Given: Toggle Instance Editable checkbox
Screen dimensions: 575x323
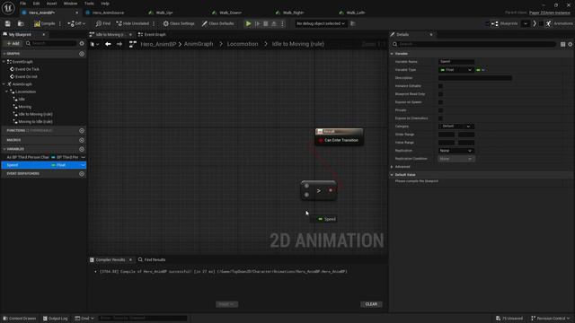Looking at the screenshot, I should [x=440, y=86].
